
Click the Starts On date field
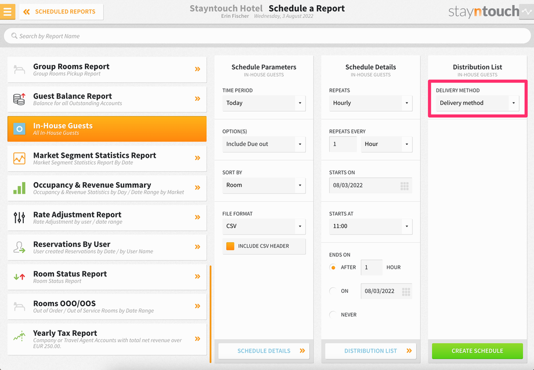[x=370, y=185]
